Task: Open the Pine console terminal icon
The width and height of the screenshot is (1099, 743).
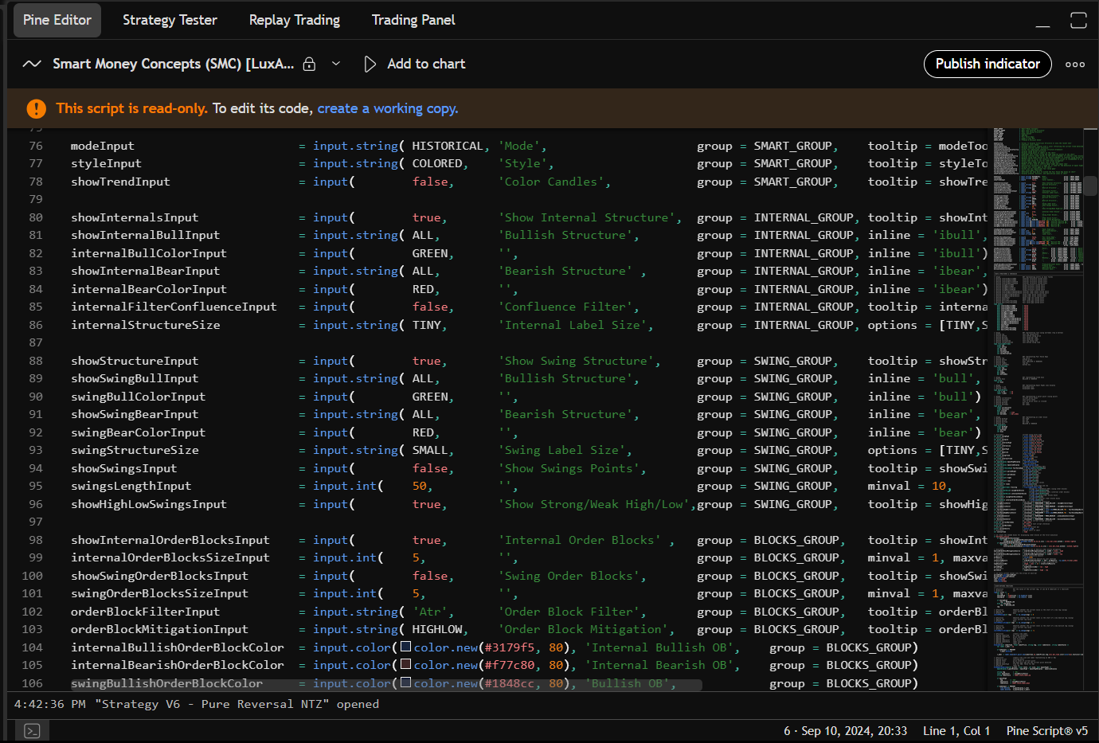Action: click(x=32, y=730)
